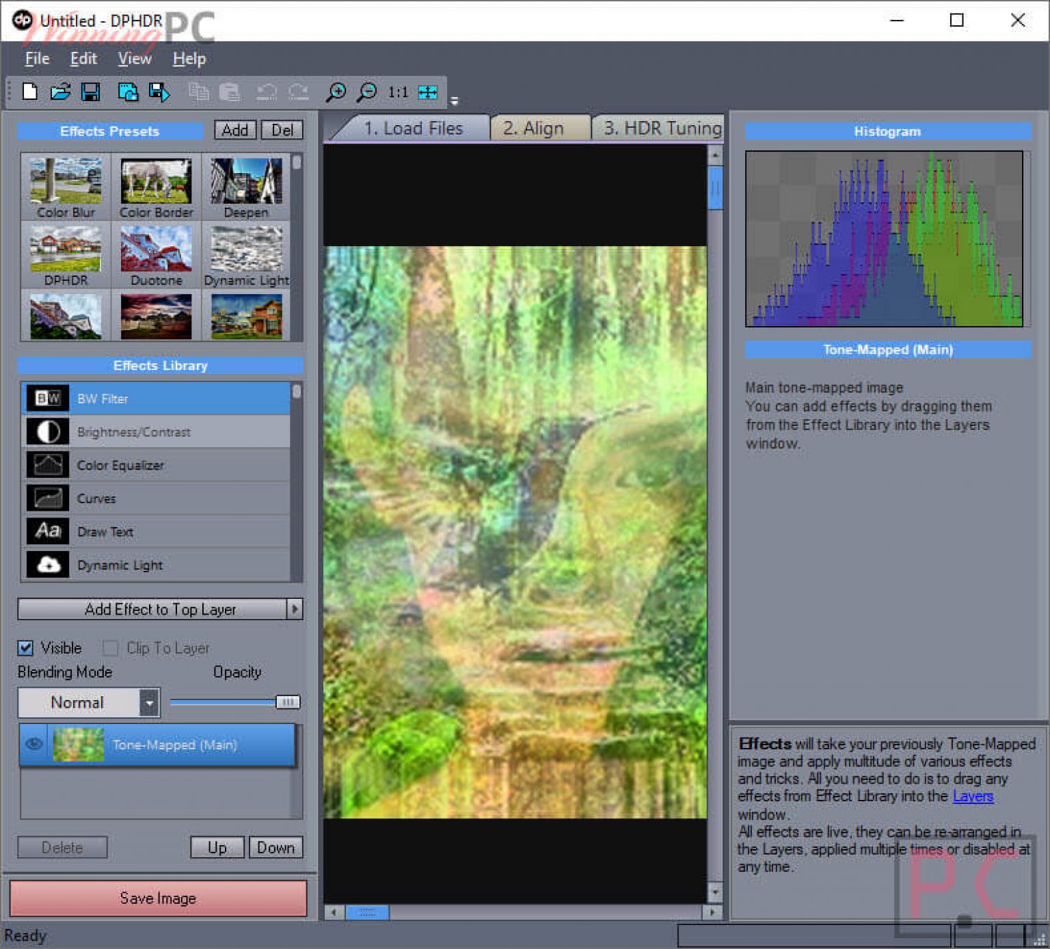Open the Help menu
The width and height of the screenshot is (1050, 949).
[189, 59]
